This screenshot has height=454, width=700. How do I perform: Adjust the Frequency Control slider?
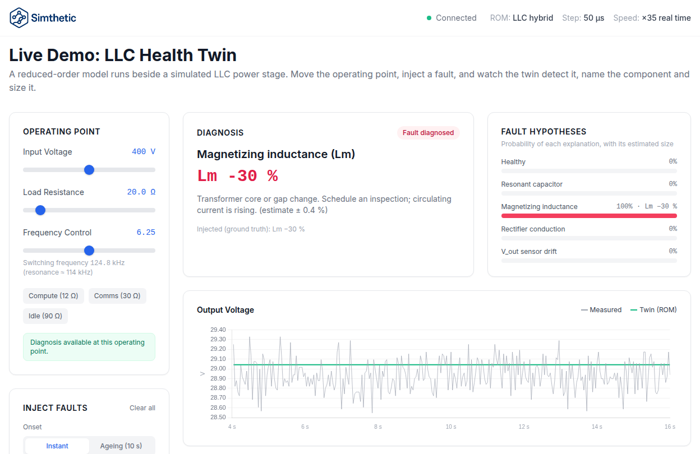tap(89, 251)
